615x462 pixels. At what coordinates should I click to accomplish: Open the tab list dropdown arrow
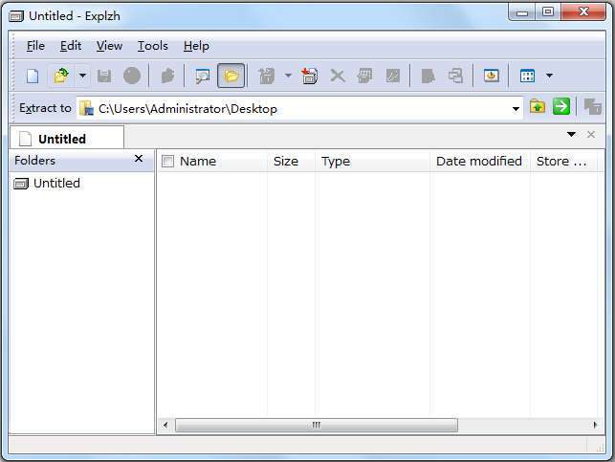click(572, 135)
